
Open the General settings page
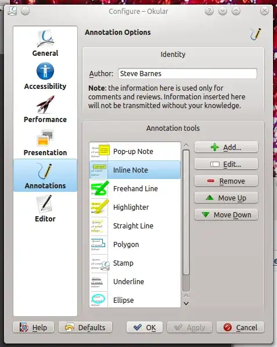45,43
